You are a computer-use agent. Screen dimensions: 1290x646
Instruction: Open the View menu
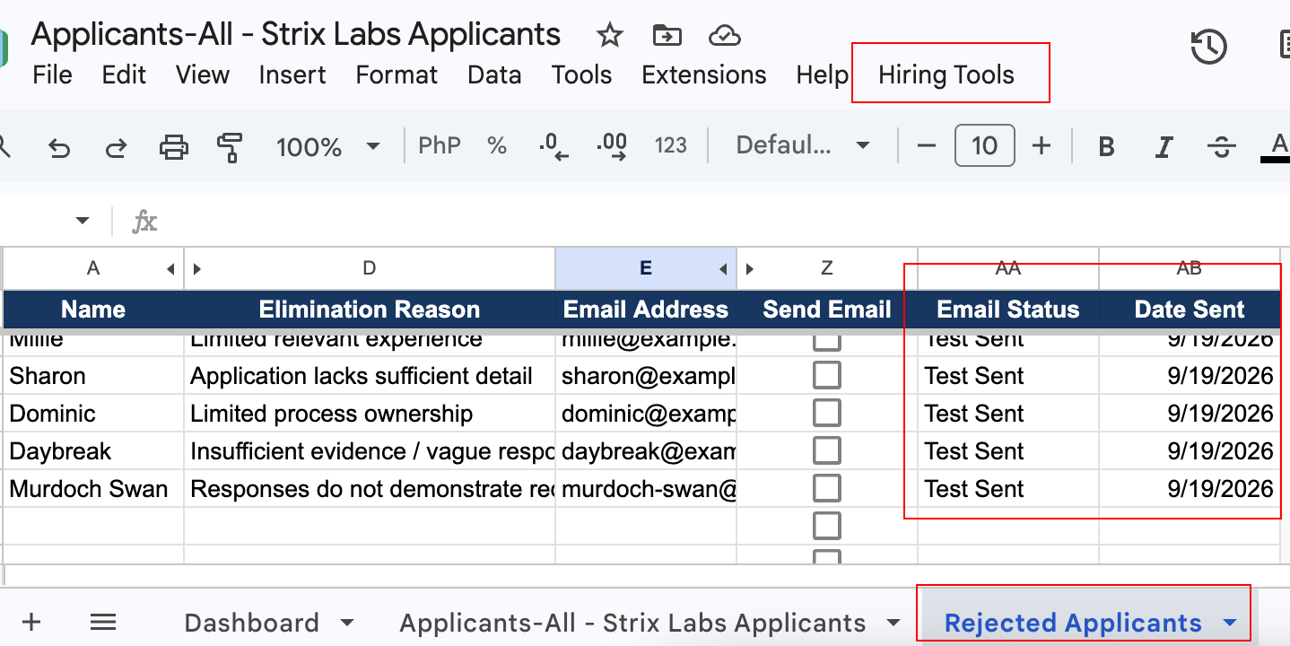(202, 74)
